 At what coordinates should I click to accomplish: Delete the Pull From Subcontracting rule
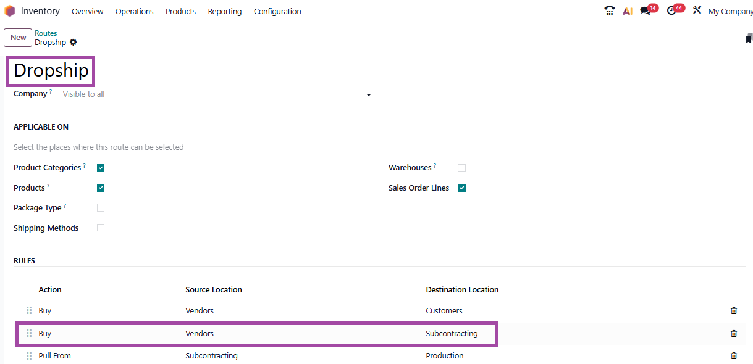pos(734,356)
